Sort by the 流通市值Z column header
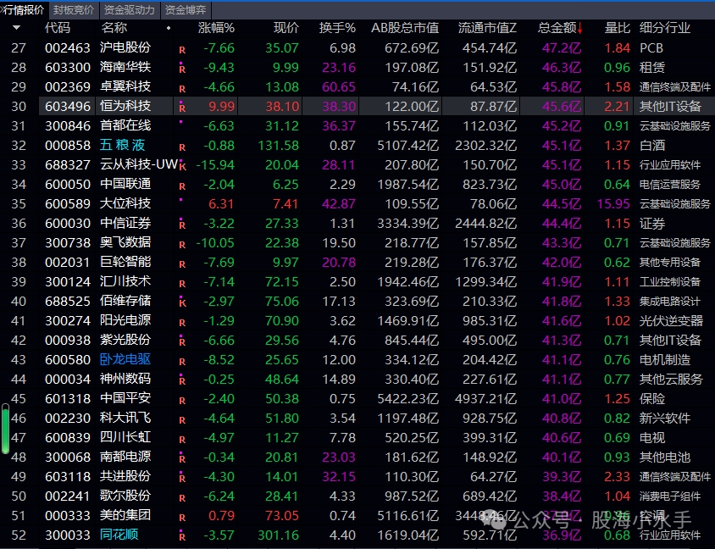The height and width of the screenshot is (549, 715). (487, 28)
